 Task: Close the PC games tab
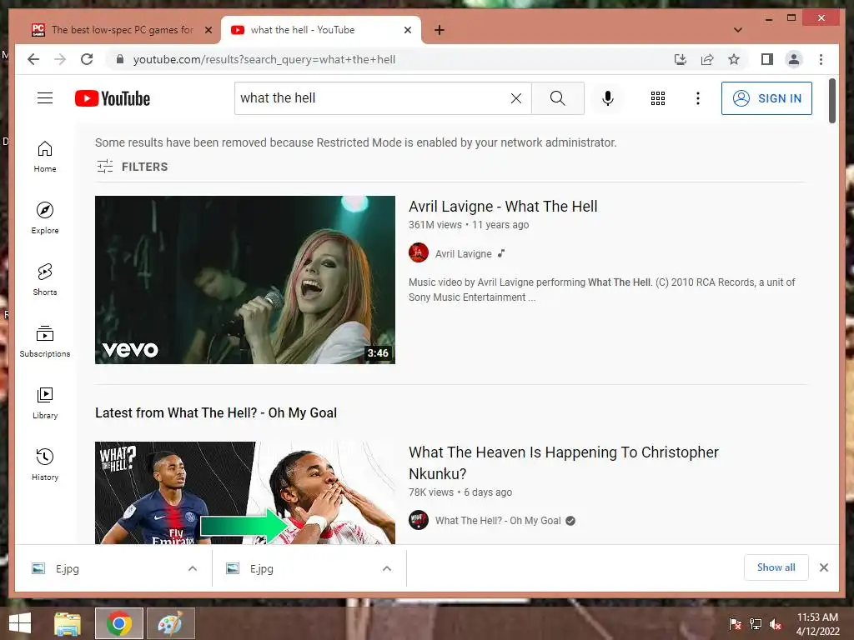pyautogui.click(x=208, y=30)
